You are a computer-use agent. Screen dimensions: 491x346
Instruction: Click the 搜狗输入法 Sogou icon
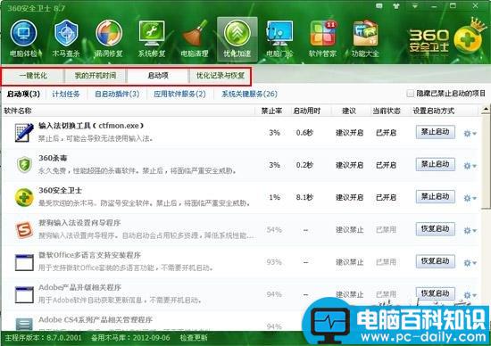pyautogui.click(x=24, y=229)
